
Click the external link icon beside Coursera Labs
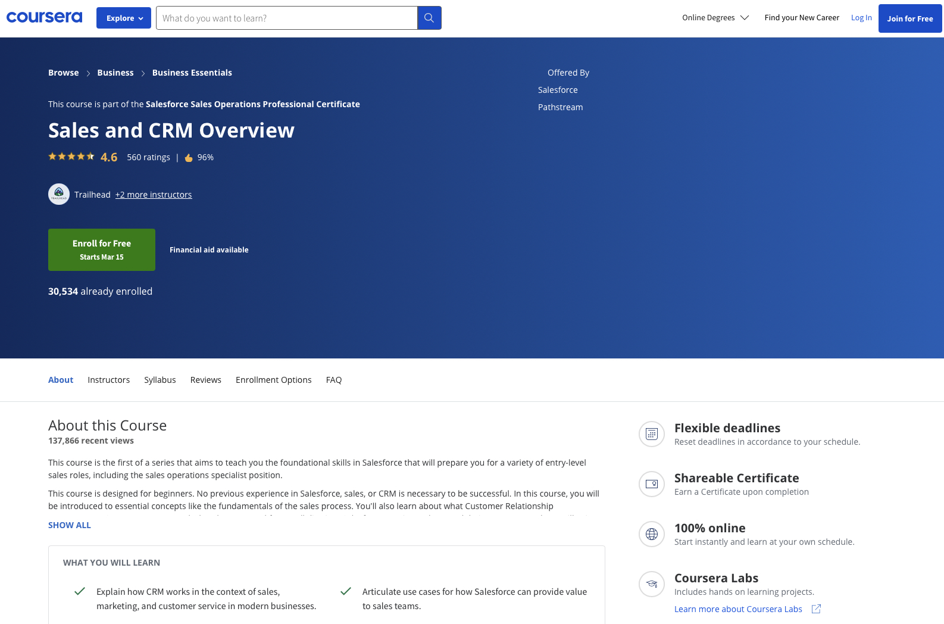click(816, 609)
